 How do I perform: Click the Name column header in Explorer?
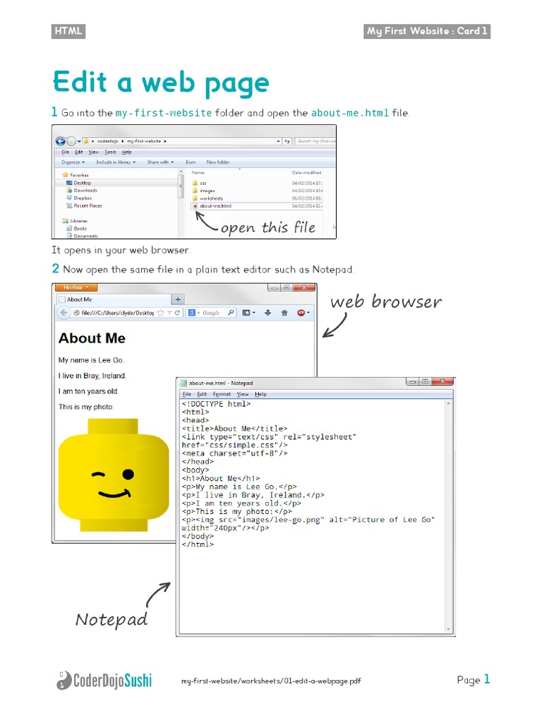coord(198,172)
